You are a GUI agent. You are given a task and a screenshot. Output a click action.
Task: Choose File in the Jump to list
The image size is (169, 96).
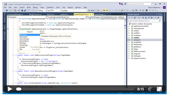click(x=30, y=49)
